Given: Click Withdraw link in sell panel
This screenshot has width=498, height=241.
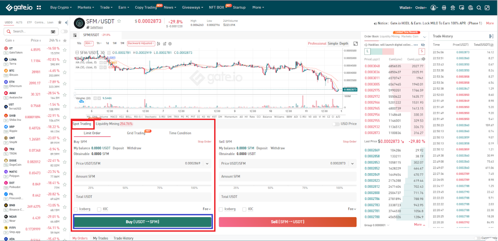Looking at the screenshot, I should (x=277, y=148).
